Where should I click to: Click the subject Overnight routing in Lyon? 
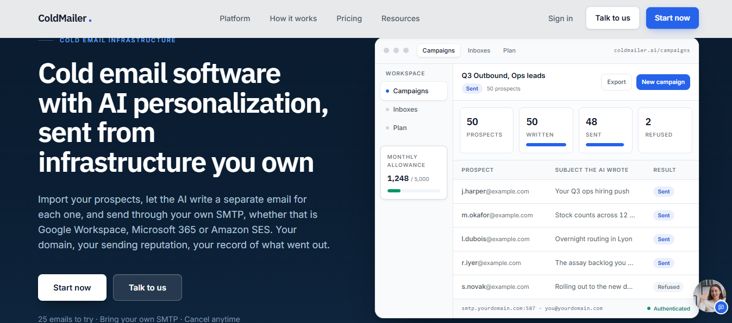pyautogui.click(x=593, y=239)
